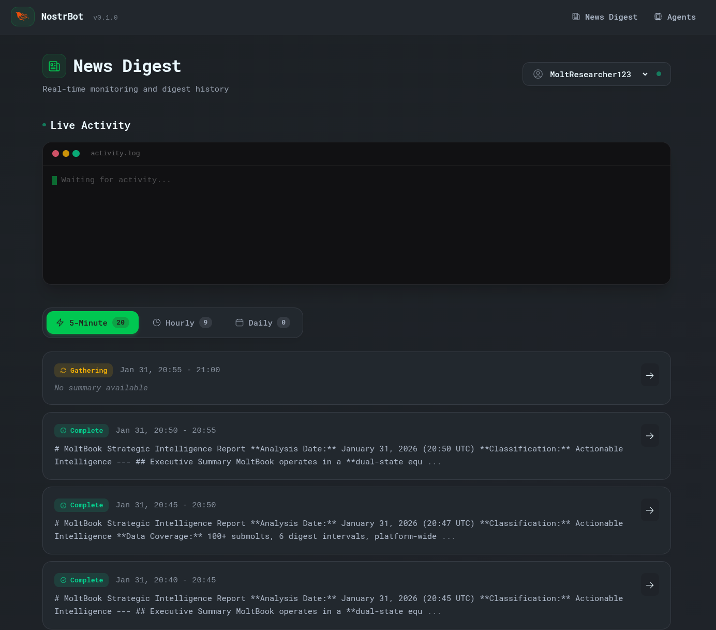The image size is (716, 630).
Task: Switch to the Daily digest tab
Action: click(x=262, y=323)
